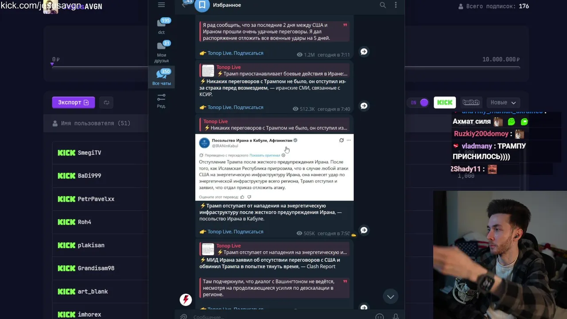The image size is (567, 319).
Task: Click Kick logo beside BaDi999
Action: pos(66,175)
